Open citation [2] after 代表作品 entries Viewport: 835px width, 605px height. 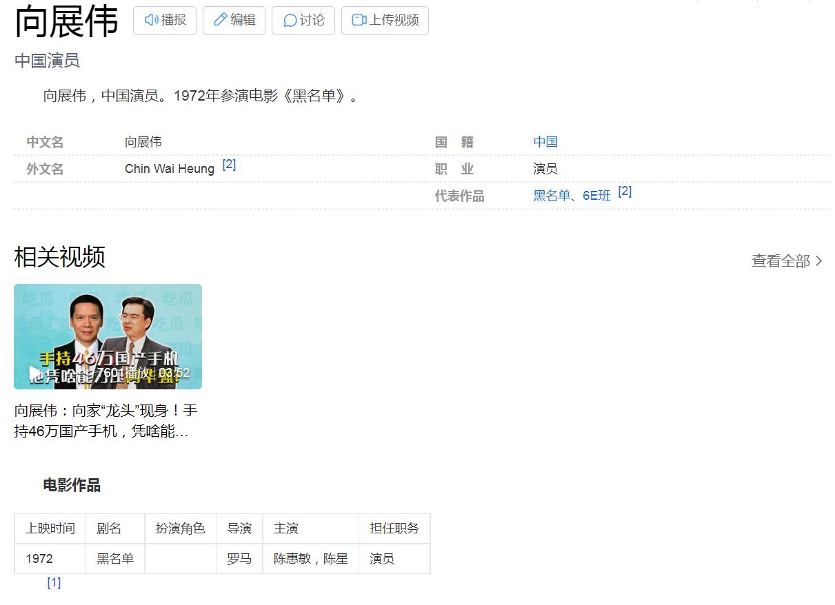pyautogui.click(x=624, y=192)
